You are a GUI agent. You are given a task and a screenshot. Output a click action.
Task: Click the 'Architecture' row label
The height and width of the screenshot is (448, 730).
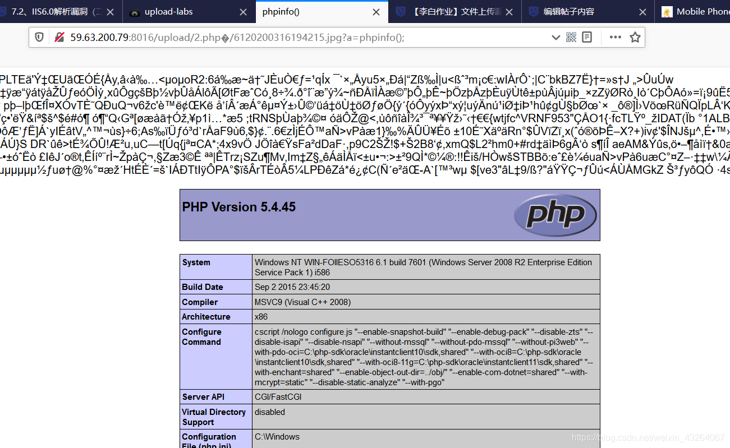pyautogui.click(x=206, y=317)
